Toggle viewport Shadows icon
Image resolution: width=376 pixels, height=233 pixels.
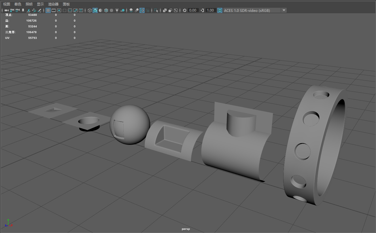(x=123, y=10)
